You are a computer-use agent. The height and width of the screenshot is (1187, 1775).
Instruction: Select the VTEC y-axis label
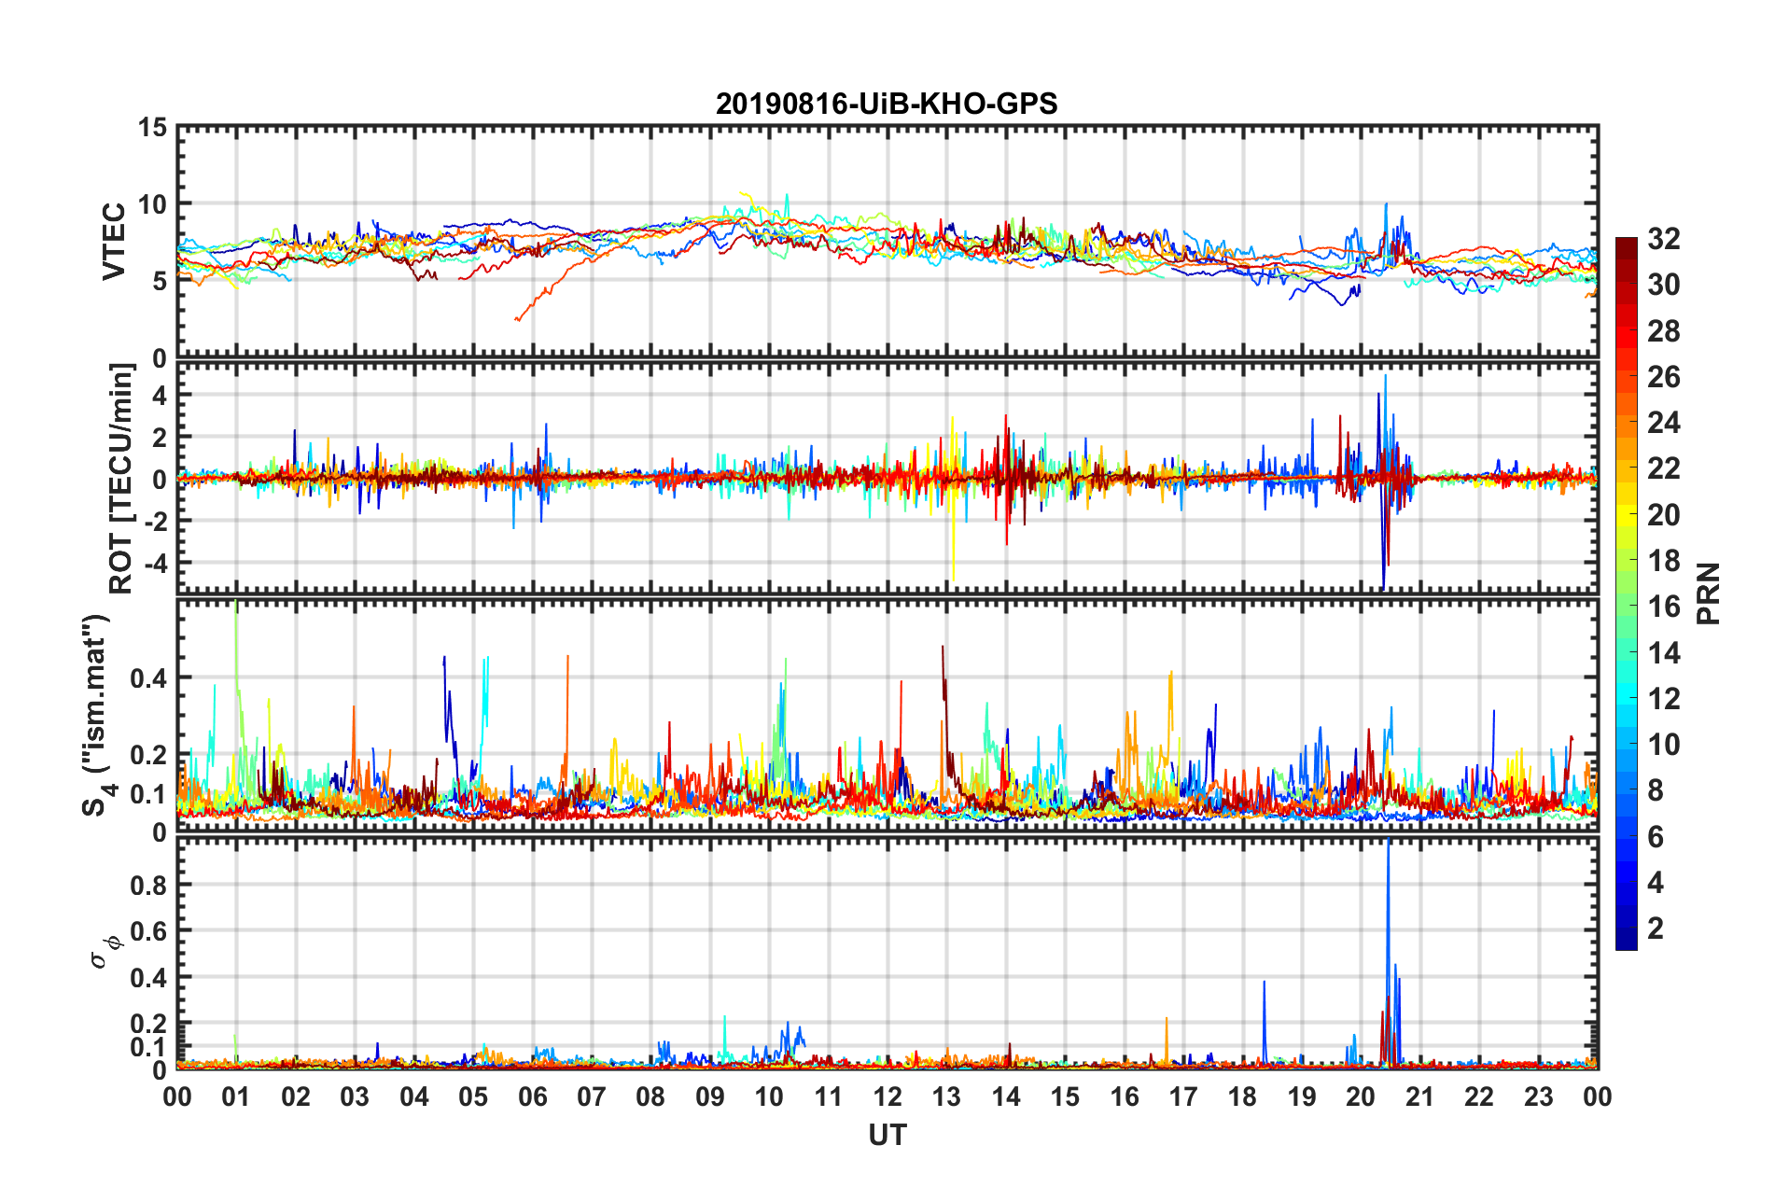113,241
